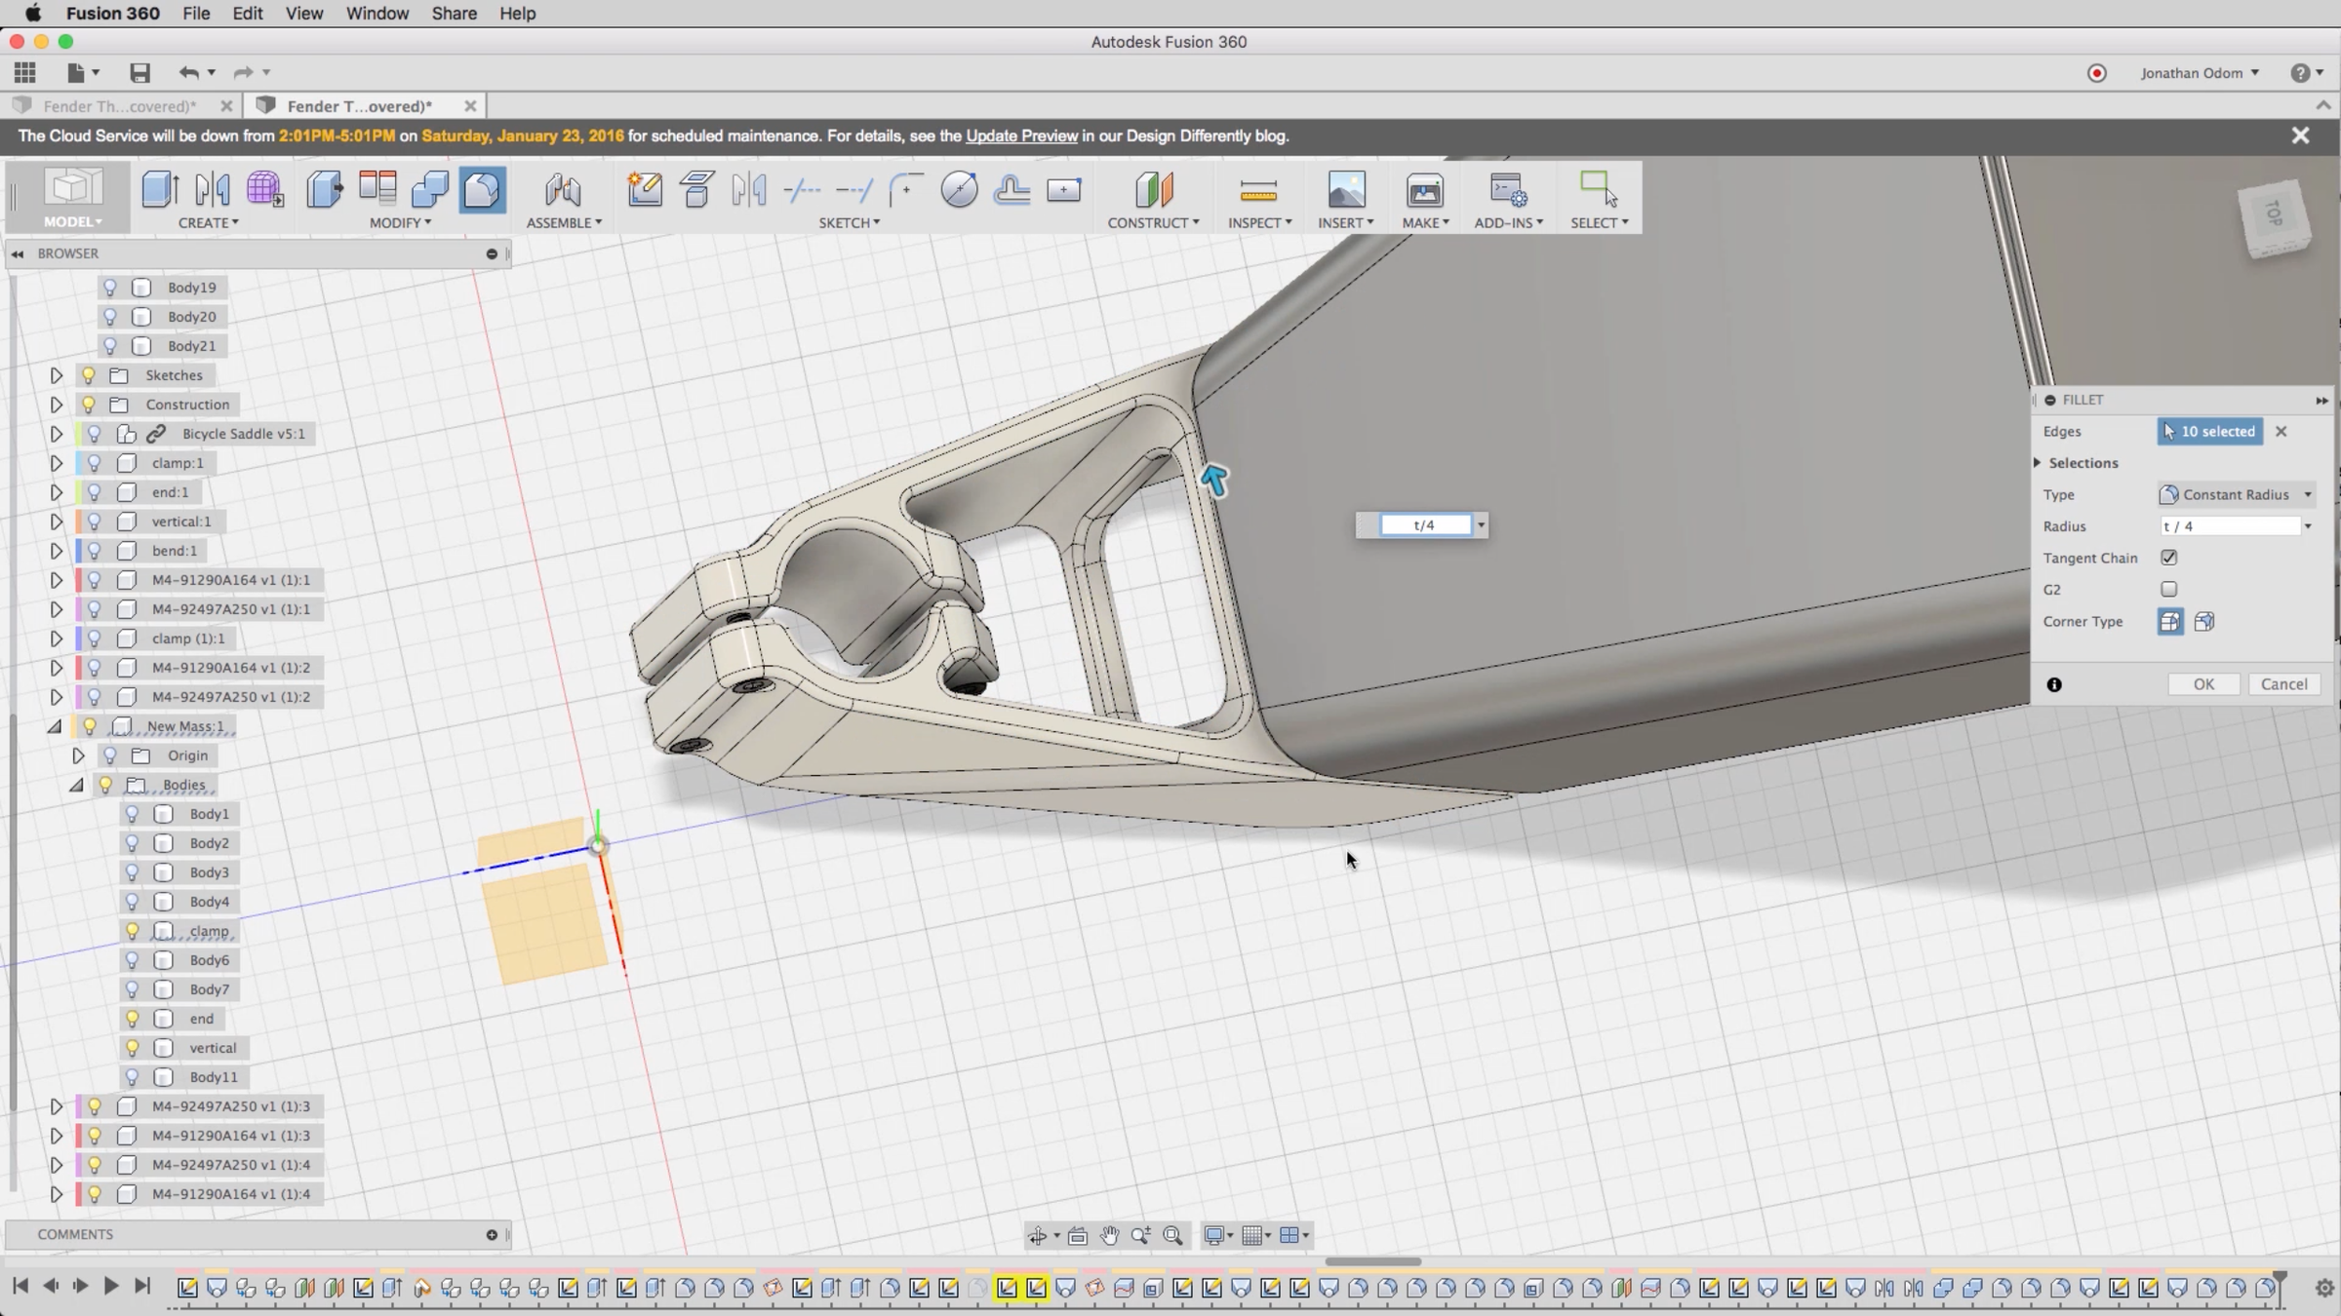
Task: Click the t/4 radius input in canvas
Action: 1425,525
